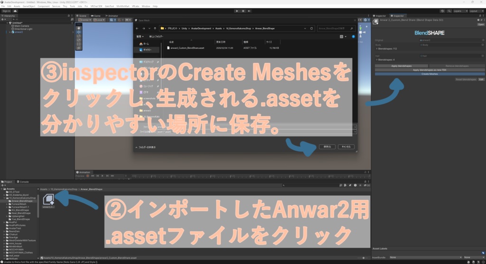Click Scene view orientation gizmo
Image resolution: width=486 pixels, height=264 pixels.
(361, 32)
